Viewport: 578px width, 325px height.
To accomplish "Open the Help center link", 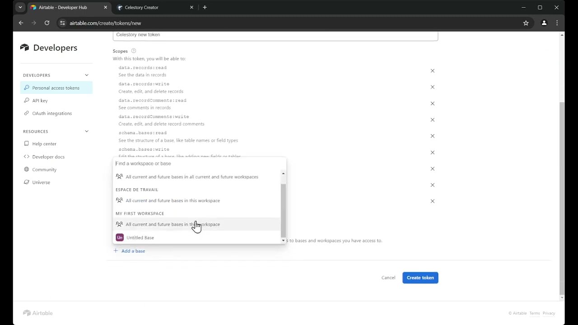I will (x=44, y=144).
